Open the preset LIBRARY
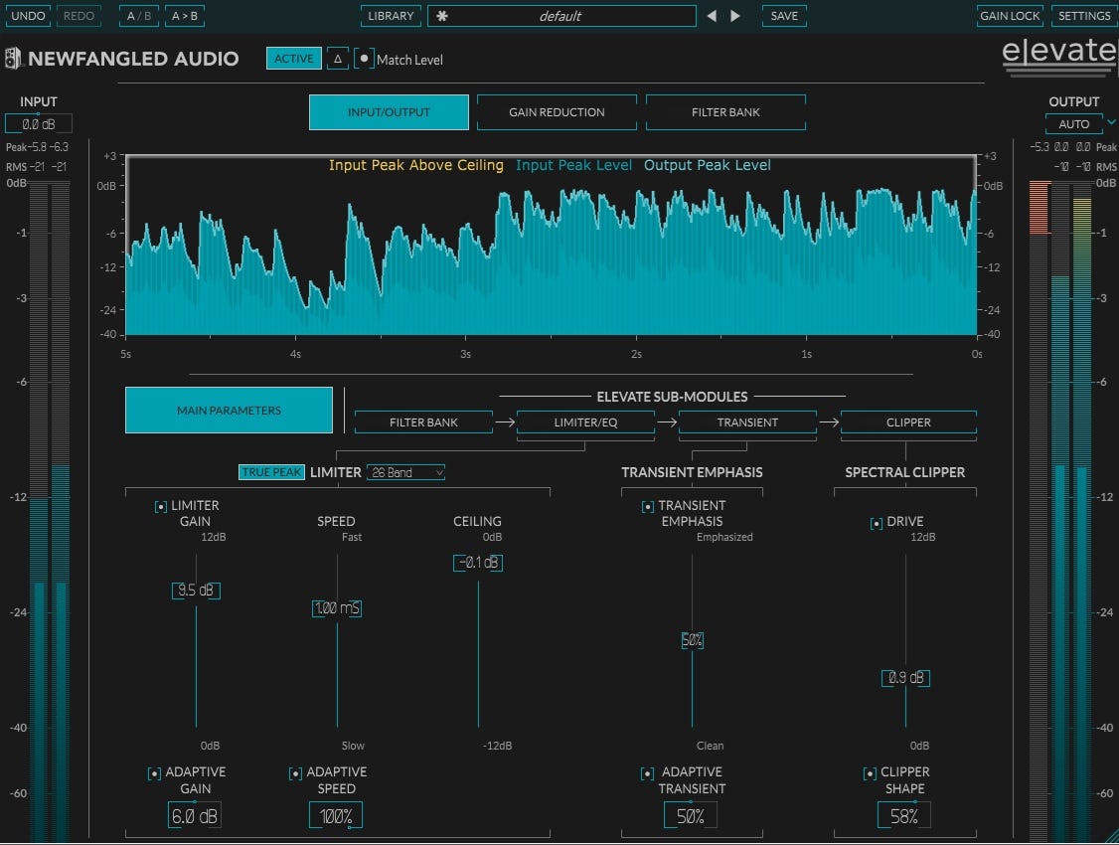 click(391, 16)
